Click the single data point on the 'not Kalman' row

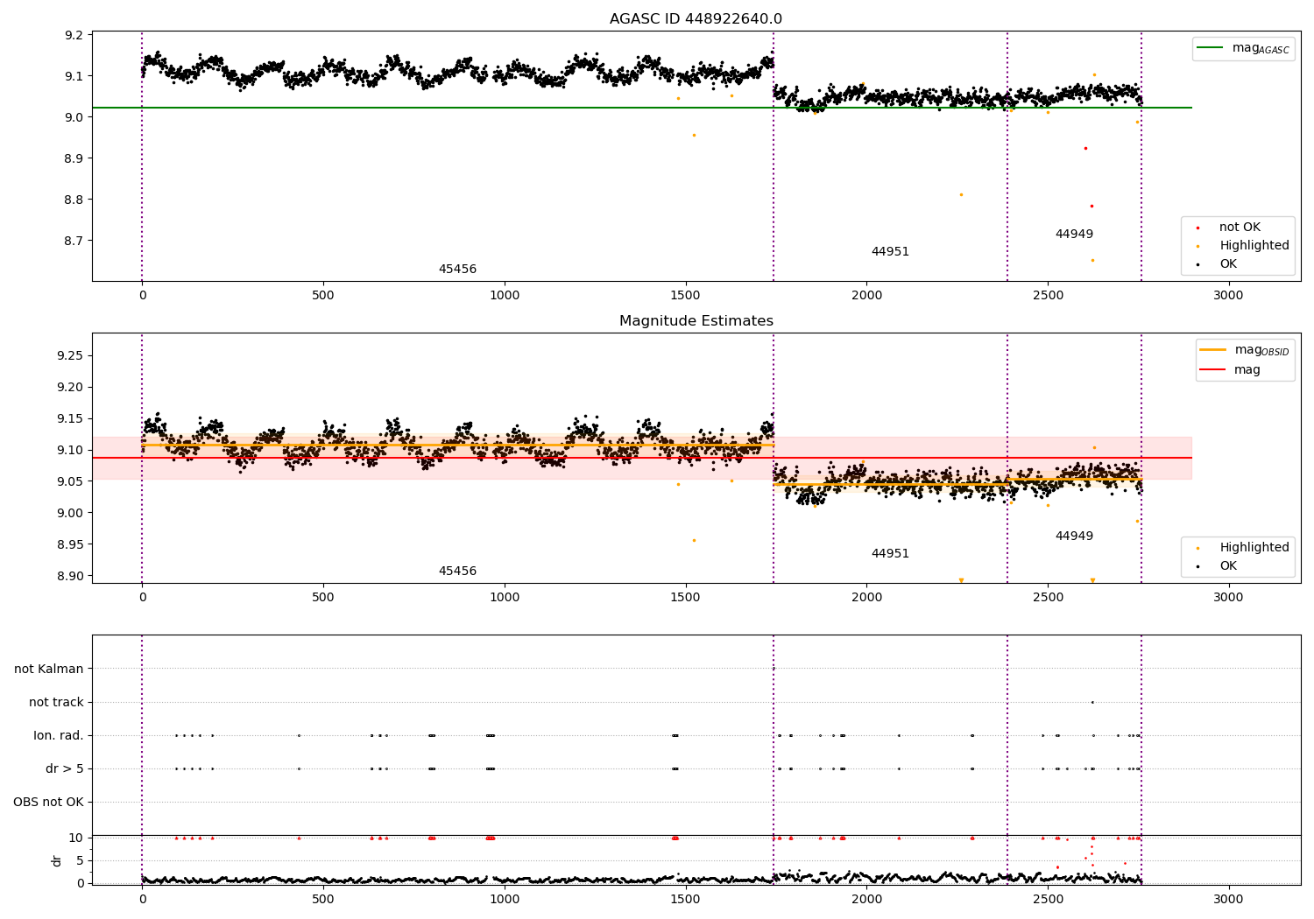[773, 669]
